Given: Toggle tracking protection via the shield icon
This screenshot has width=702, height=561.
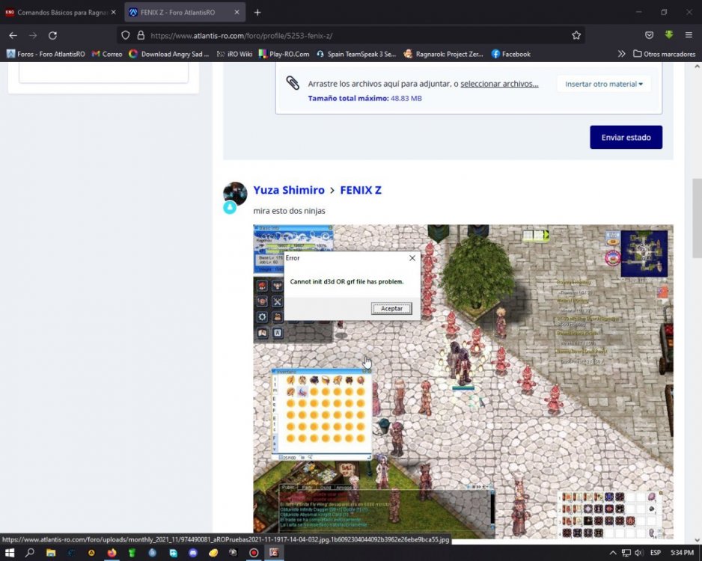Looking at the screenshot, I should coord(125,34).
